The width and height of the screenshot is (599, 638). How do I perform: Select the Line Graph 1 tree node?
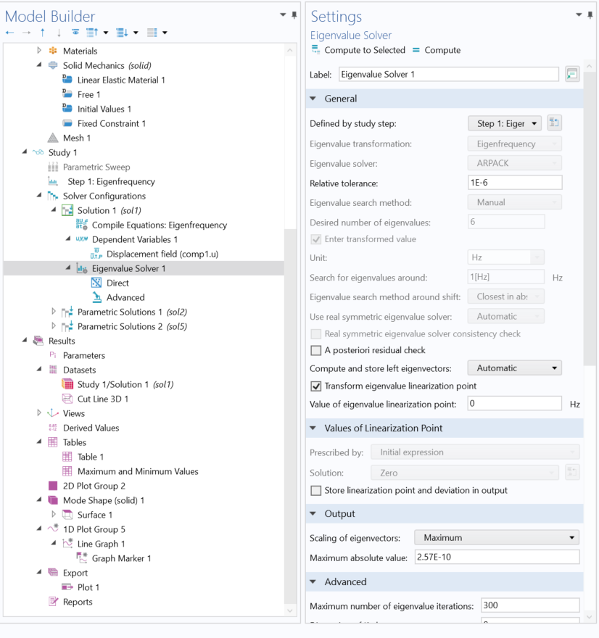[x=101, y=544]
